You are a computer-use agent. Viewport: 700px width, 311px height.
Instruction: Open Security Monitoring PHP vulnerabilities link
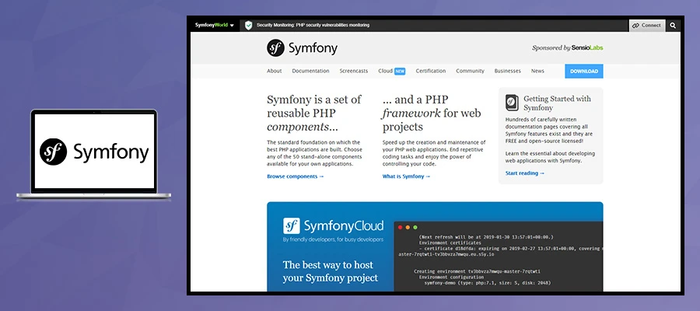coord(313,26)
